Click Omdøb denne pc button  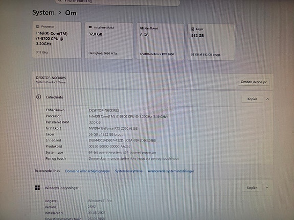point(254,82)
